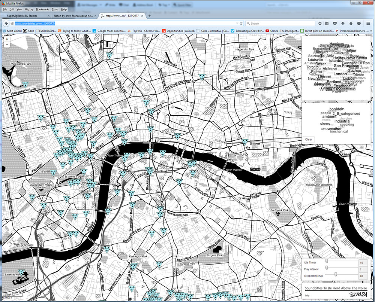375x302 pixels.
Task: Click the bookmark star icon
Action: (x=319, y=23)
